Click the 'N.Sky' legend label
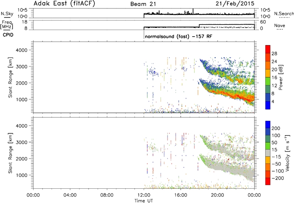 click(x=7, y=14)
